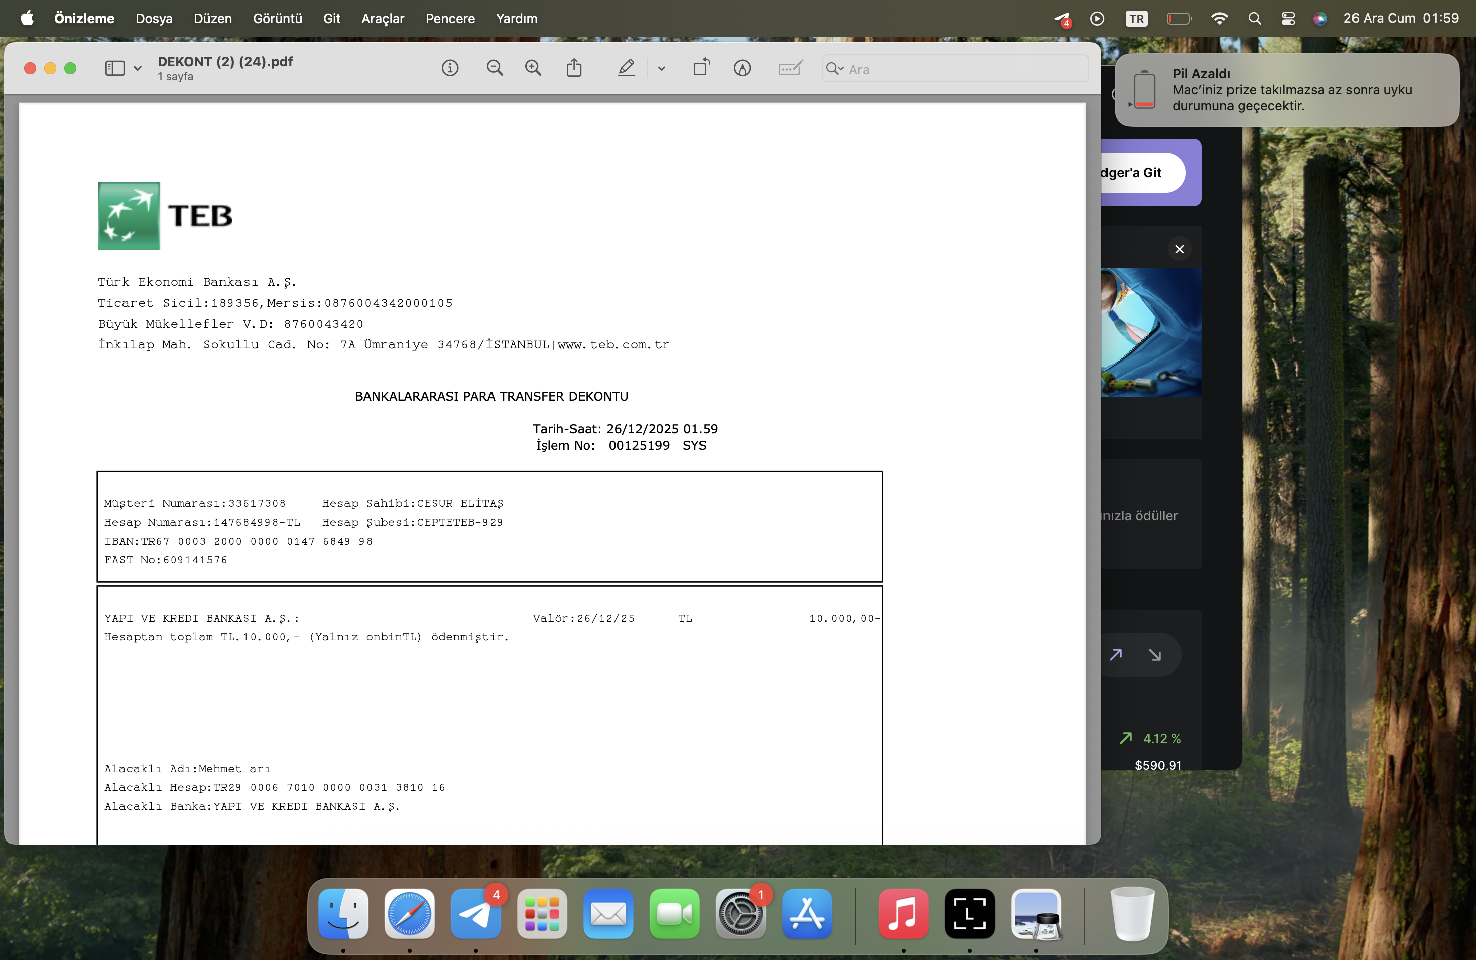
Task: Open Launchpad from the Dock
Action: tap(542, 914)
